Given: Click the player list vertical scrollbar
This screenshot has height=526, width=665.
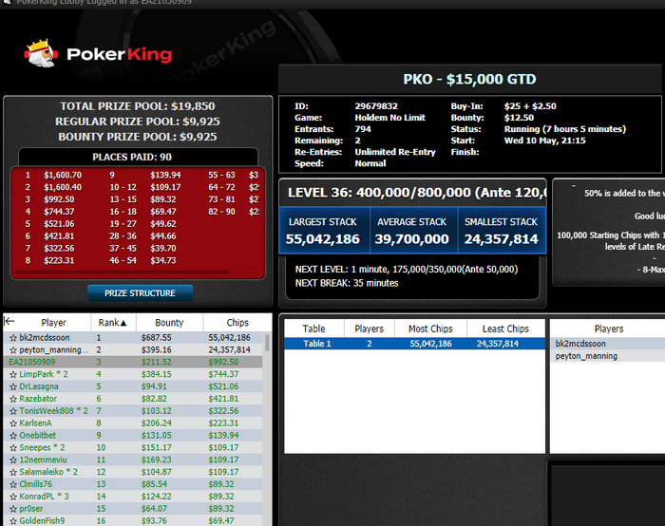Looking at the screenshot, I should click(267, 343).
